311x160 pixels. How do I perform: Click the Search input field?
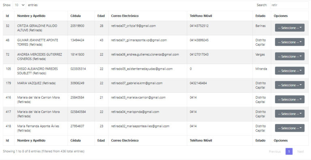tap(290, 5)
